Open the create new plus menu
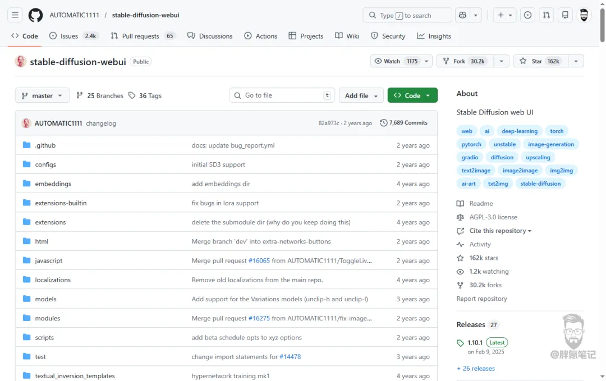 point(505,15)
